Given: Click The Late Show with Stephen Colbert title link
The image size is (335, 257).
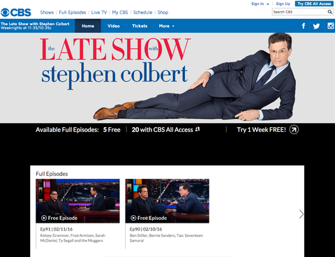Looking at the screenshot, I should click(x=35, y=24).
